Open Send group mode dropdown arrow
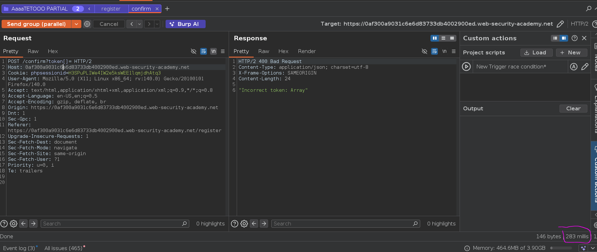Image resolution: width=597 pixels, height=252 pixels. [x=76, y=24]
